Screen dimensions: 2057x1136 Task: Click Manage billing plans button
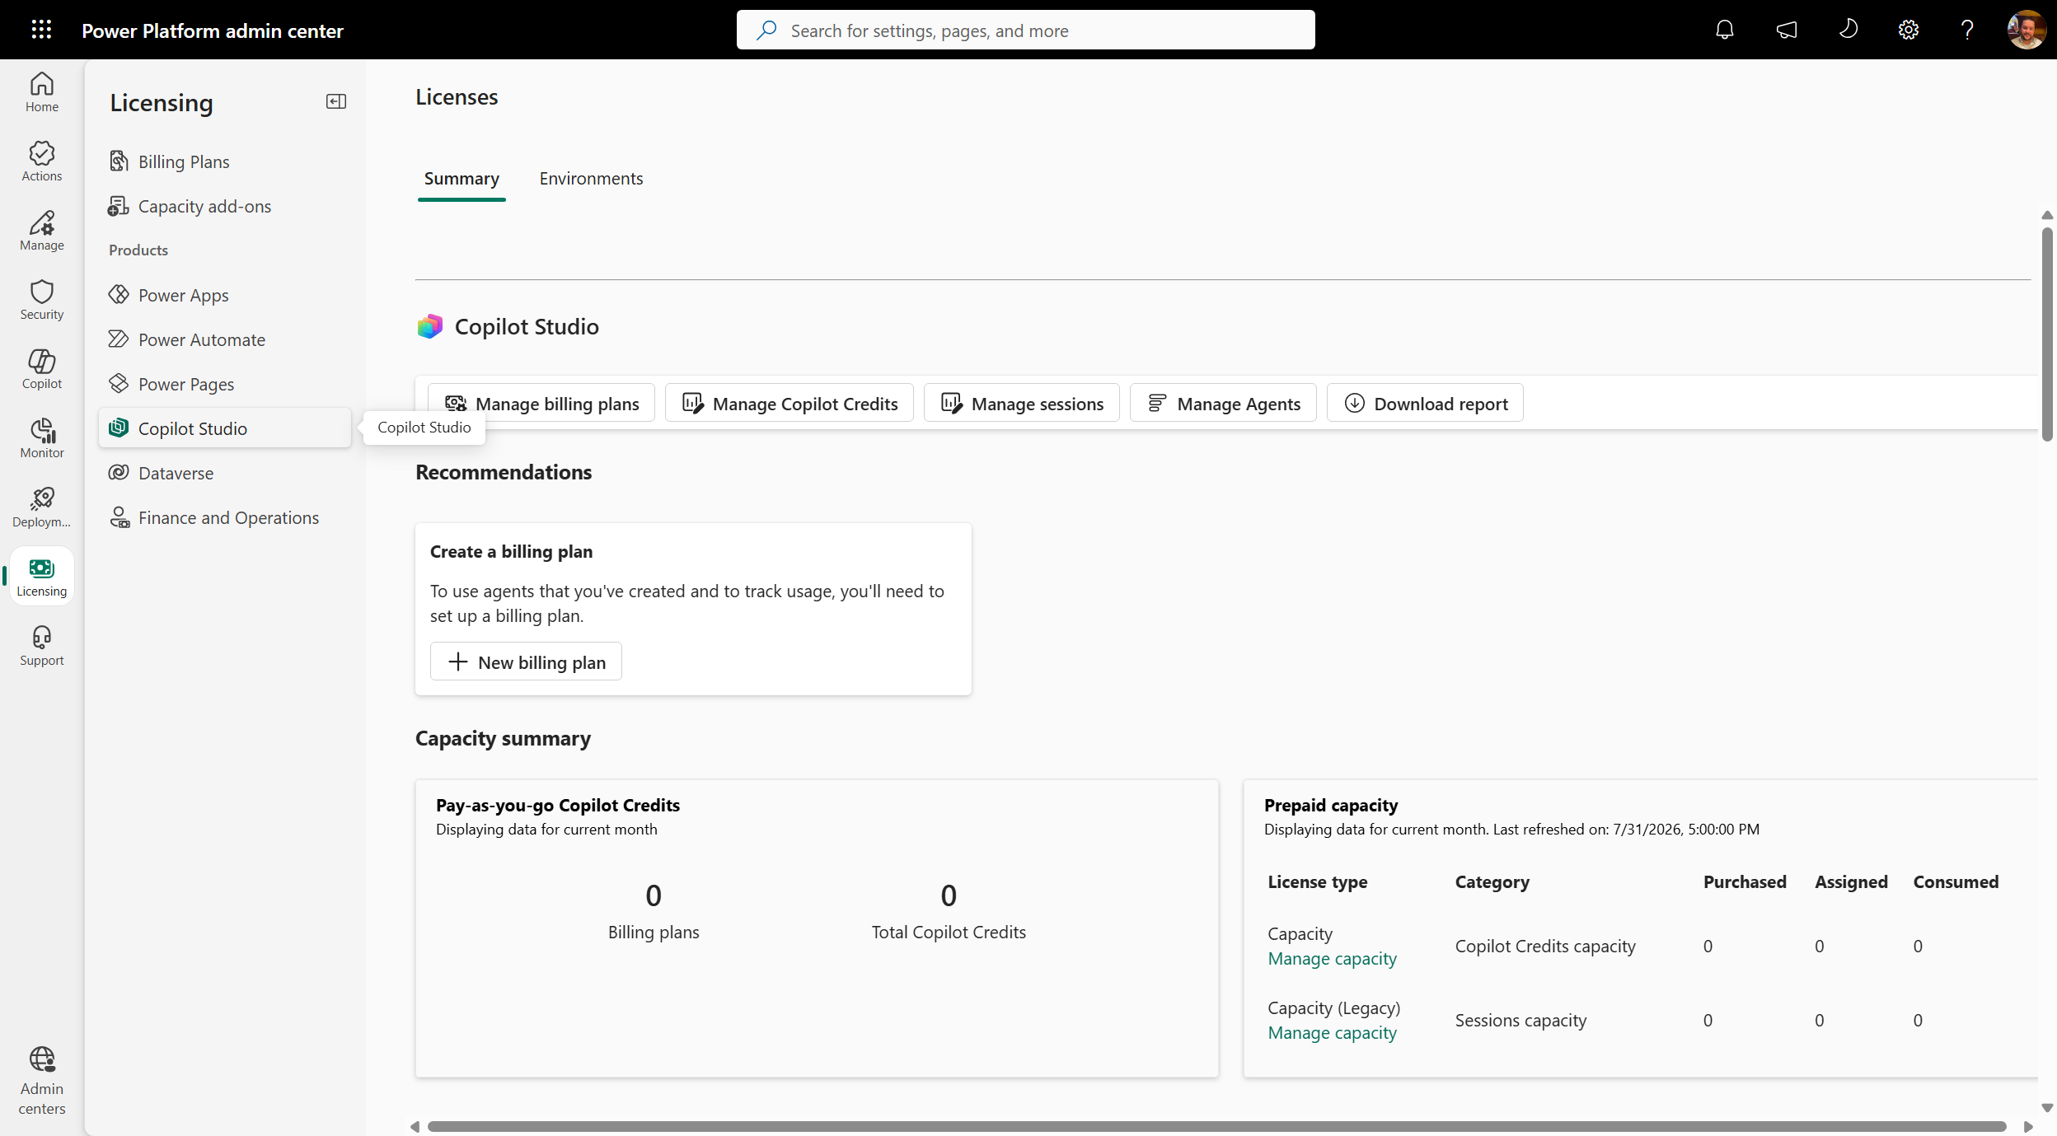541,403
